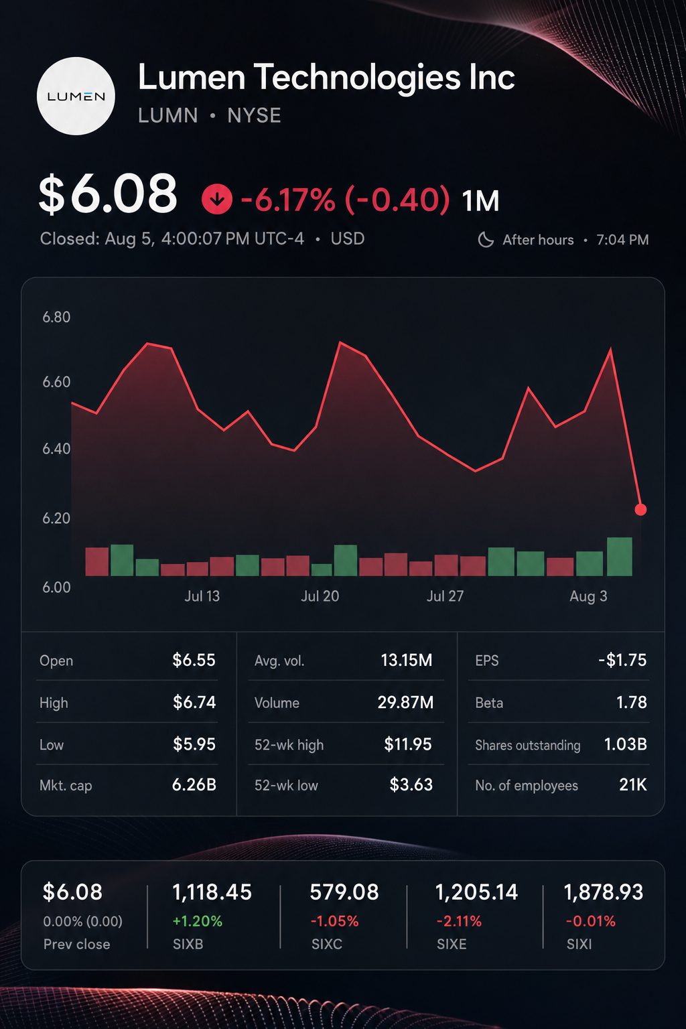This screenshot has height=1029, width=686.
Task: Click the EPS value -$1.75
Action: point(623,660)
